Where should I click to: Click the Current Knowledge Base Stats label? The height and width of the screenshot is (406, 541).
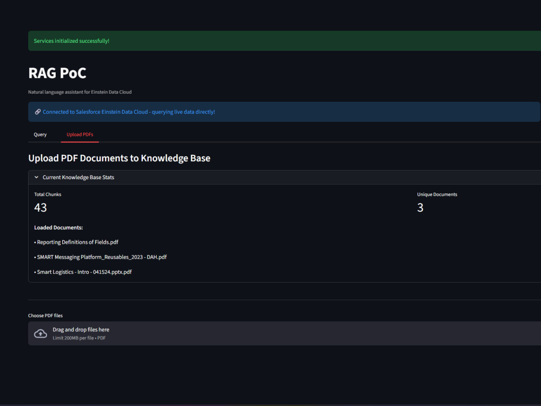click(78, 177)
